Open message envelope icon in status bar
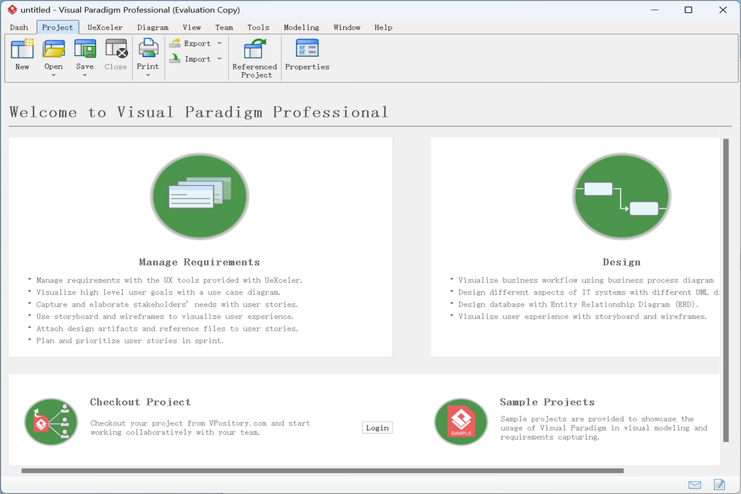The image size is (741, 494). (x=694, y=484)
